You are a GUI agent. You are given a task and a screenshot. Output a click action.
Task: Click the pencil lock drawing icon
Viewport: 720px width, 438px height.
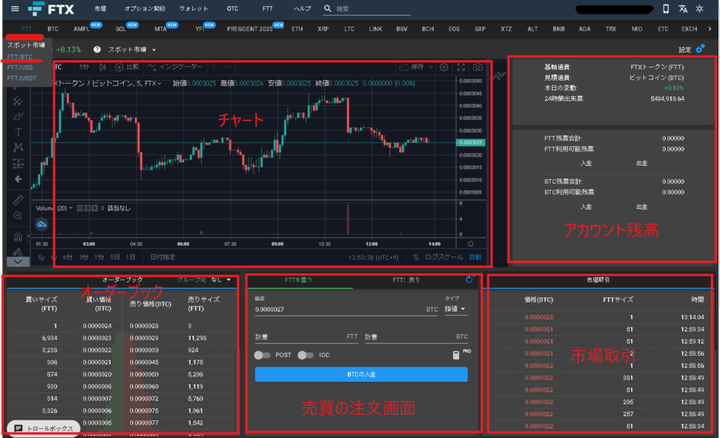(18, 252)
